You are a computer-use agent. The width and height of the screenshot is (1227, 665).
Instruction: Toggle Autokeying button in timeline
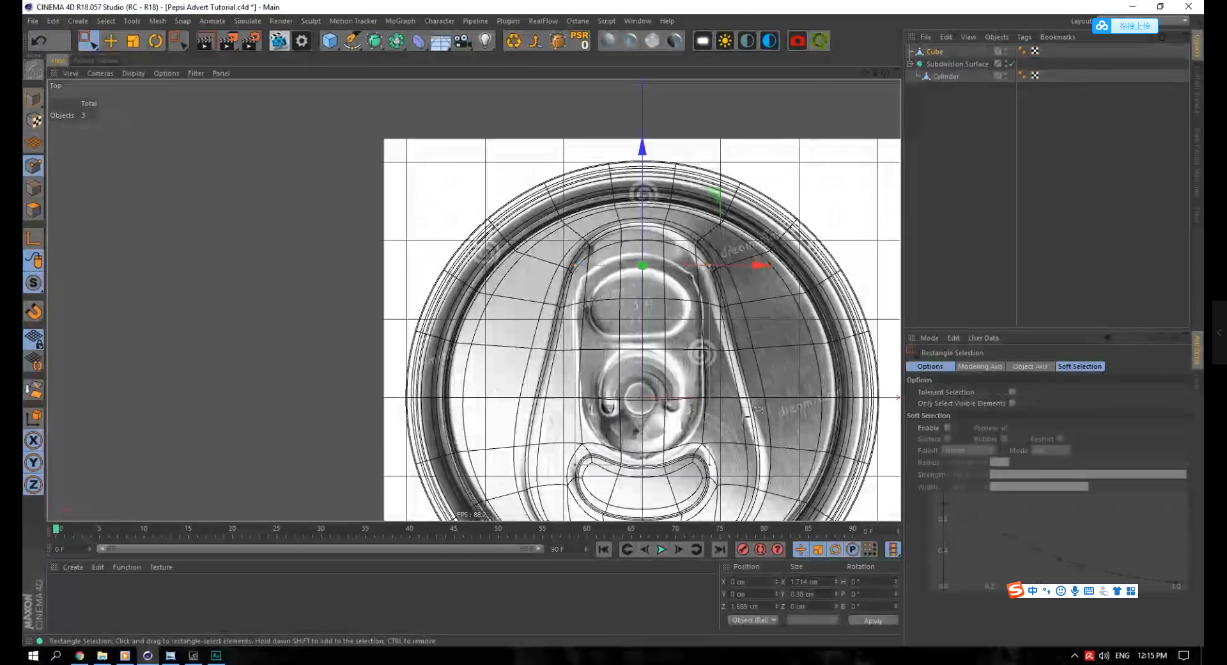pos(760,549)
